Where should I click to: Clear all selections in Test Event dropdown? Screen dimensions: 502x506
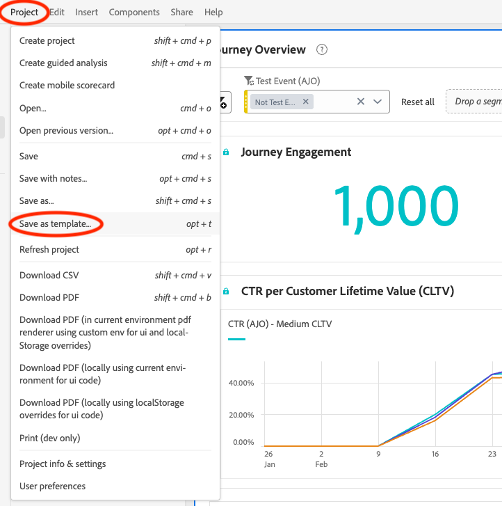tap(361, 102)
